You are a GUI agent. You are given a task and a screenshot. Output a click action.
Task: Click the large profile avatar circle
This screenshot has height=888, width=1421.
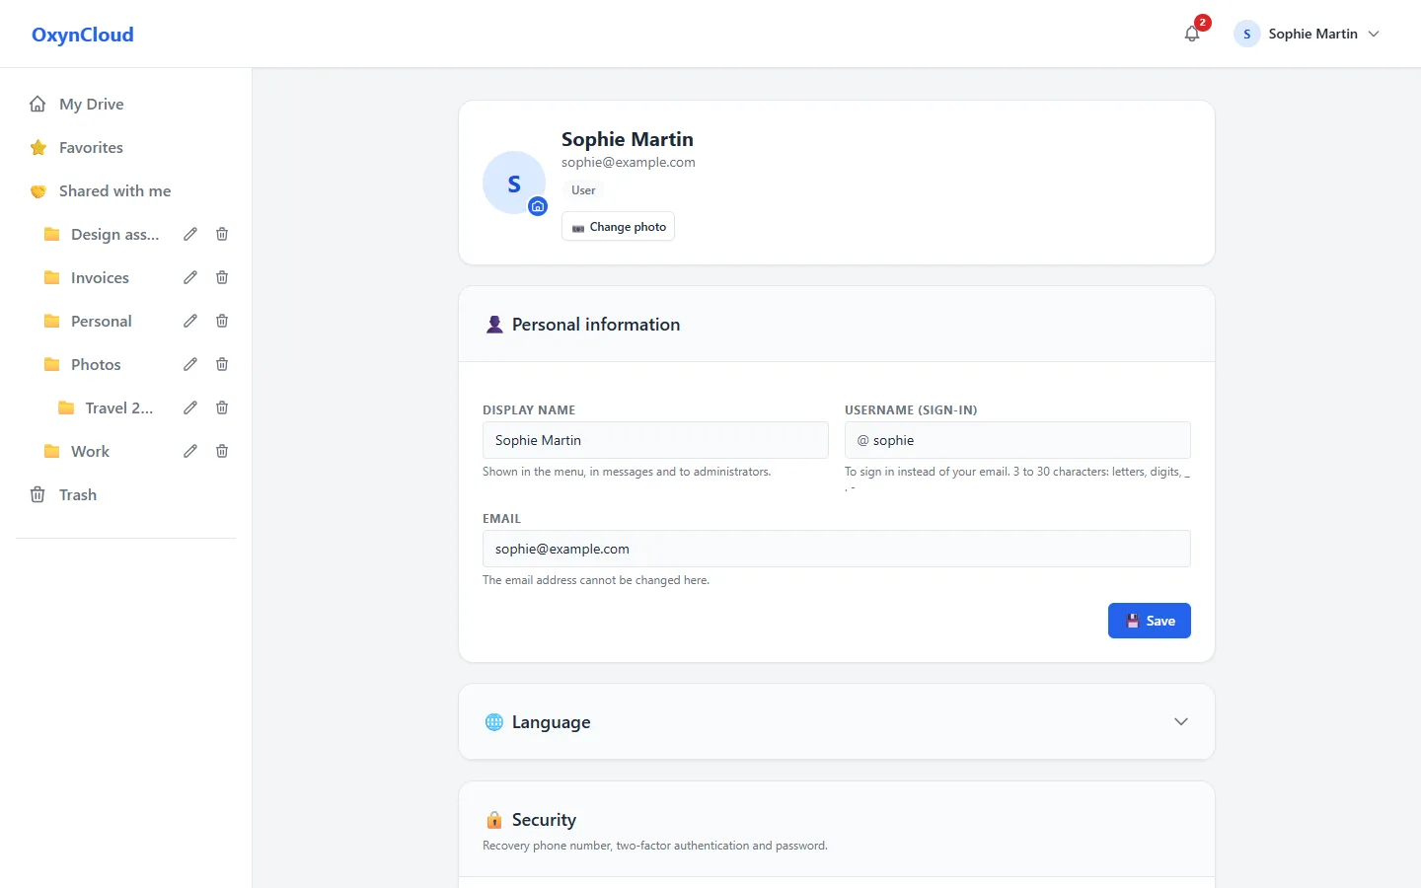pos(514,183)
